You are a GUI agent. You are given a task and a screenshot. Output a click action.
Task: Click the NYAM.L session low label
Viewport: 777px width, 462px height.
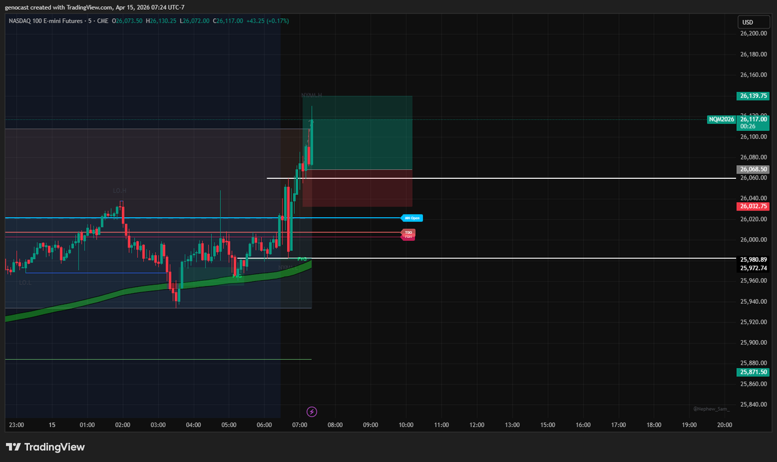[x=288, y=268]
